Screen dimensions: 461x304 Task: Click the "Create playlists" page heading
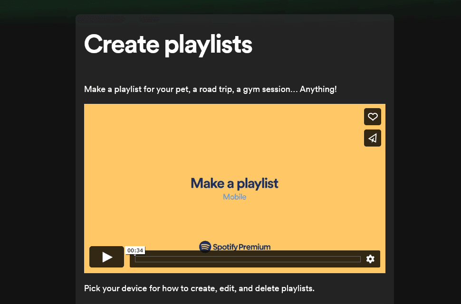tap(168, 44)
